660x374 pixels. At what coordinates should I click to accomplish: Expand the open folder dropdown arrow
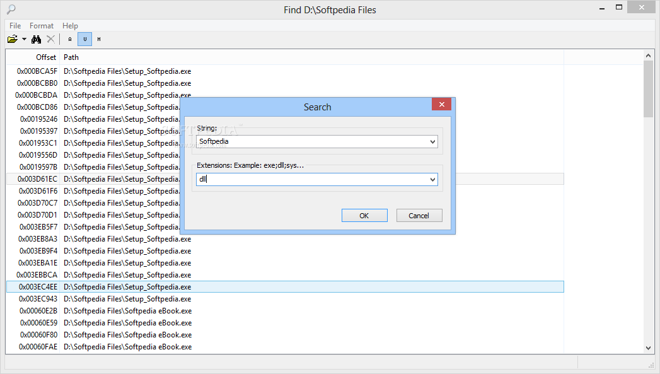coord(24,39)
